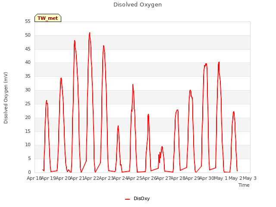
Task: Click the small peak near Apr 27
Action: pyautogui.click(x=162, y=147)
